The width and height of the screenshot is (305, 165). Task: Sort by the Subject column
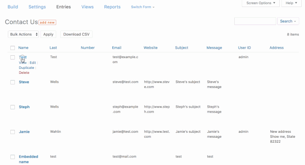coord(181,48)
